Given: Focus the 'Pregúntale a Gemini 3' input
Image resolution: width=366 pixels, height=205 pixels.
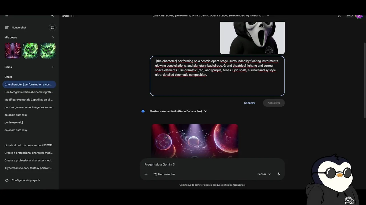Looking at the screenshot, I should coord(212,165).
